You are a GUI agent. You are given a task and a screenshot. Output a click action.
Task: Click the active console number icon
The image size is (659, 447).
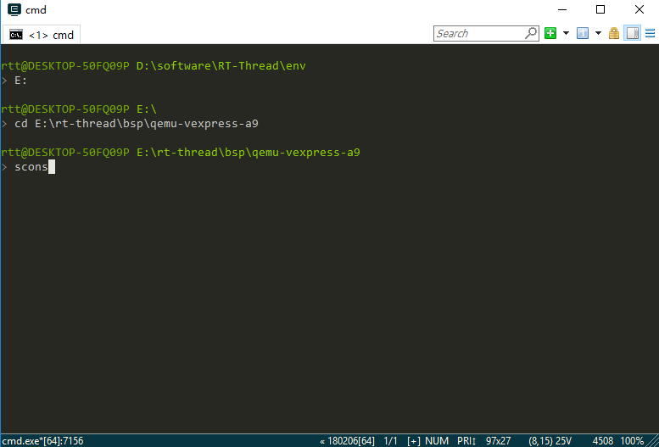click(x=582, y=33)
